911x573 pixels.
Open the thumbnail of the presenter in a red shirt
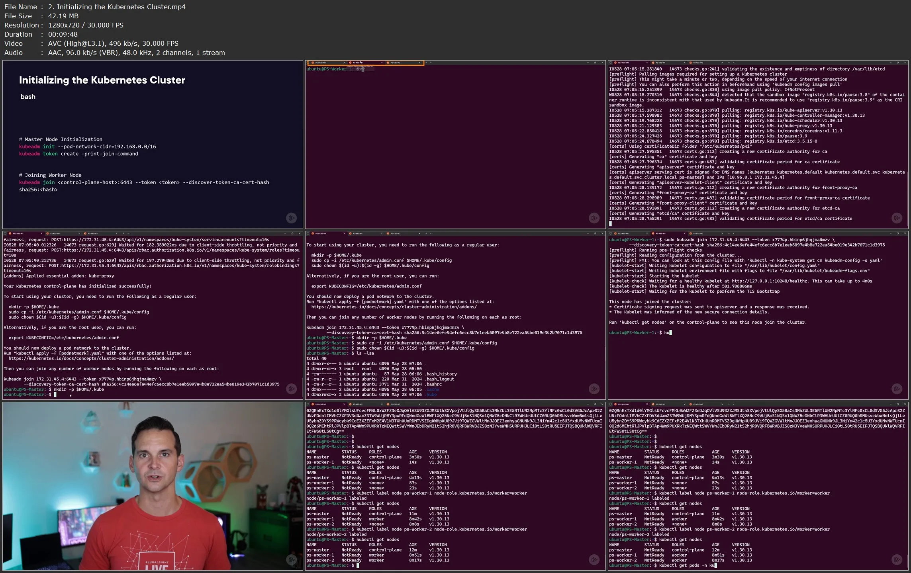click(153, 486)
